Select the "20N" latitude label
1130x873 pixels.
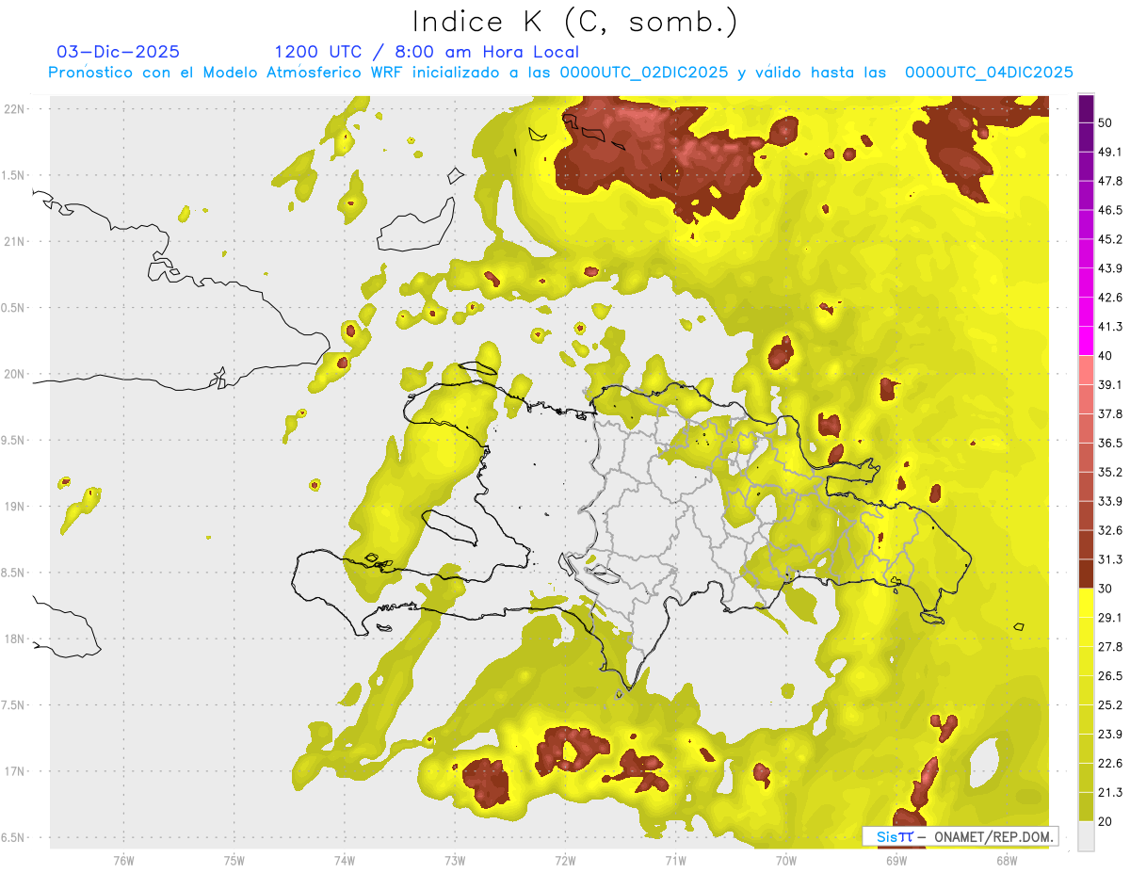pos(13,374)
